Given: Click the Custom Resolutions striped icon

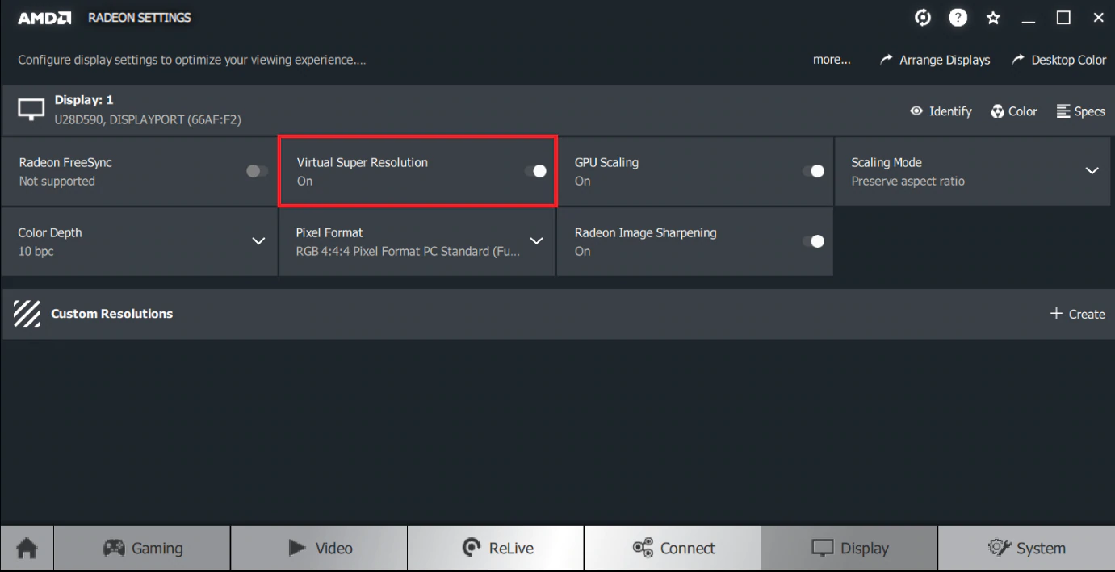Looking at the screenshot, I should [x=27, y=314].
